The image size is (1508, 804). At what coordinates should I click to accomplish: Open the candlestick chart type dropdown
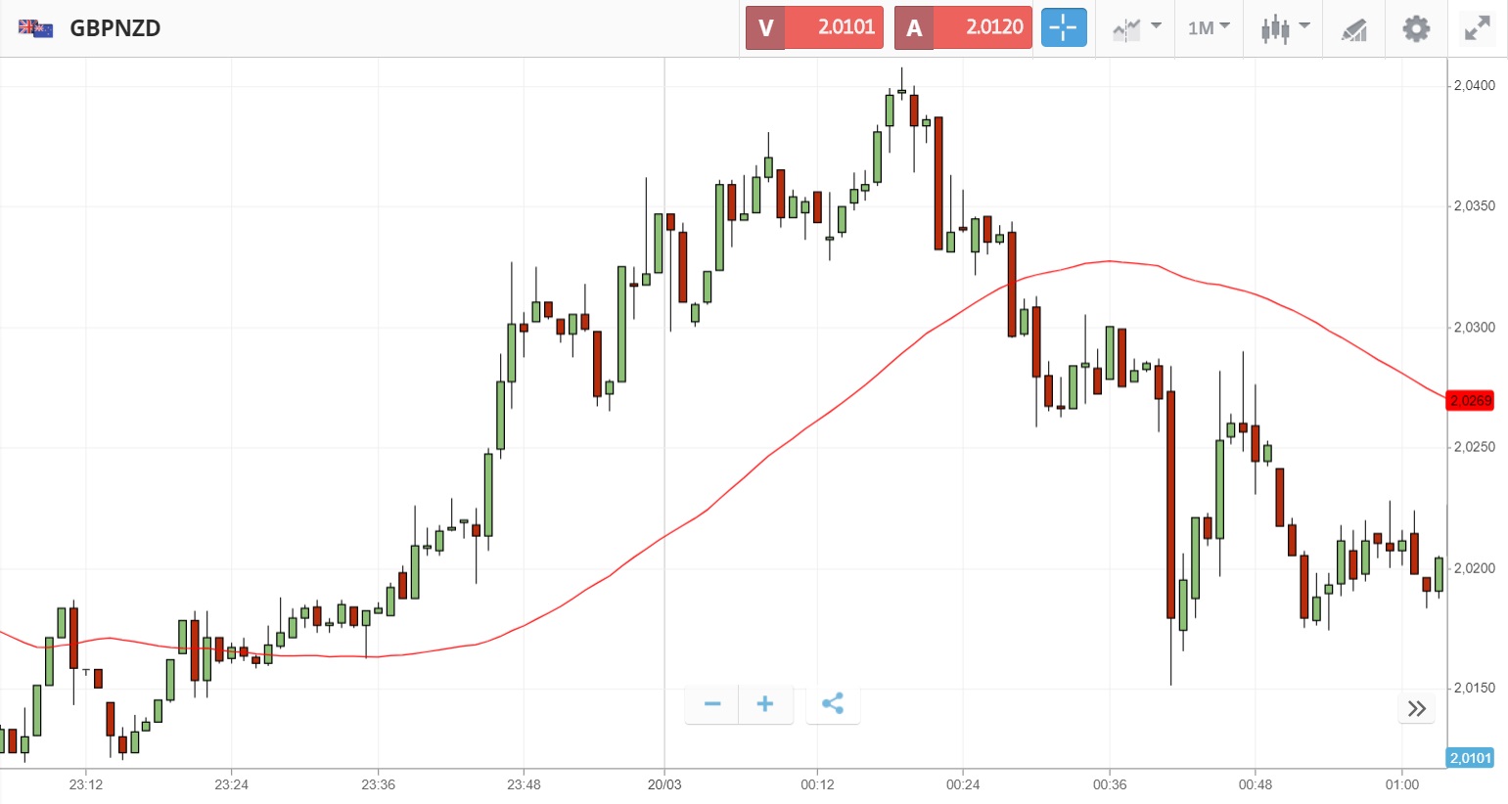(1285, 28)
